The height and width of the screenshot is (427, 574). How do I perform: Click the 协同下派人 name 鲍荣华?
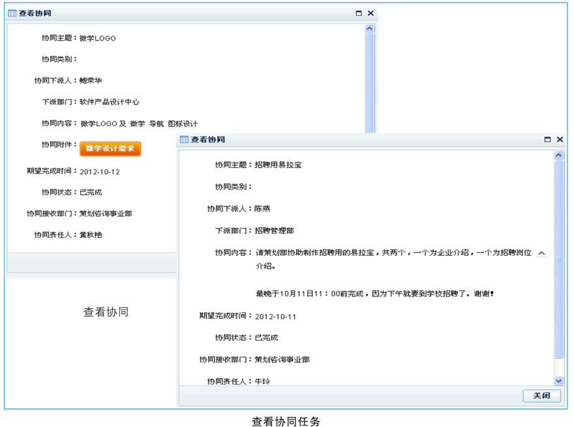tap(91, 81)
